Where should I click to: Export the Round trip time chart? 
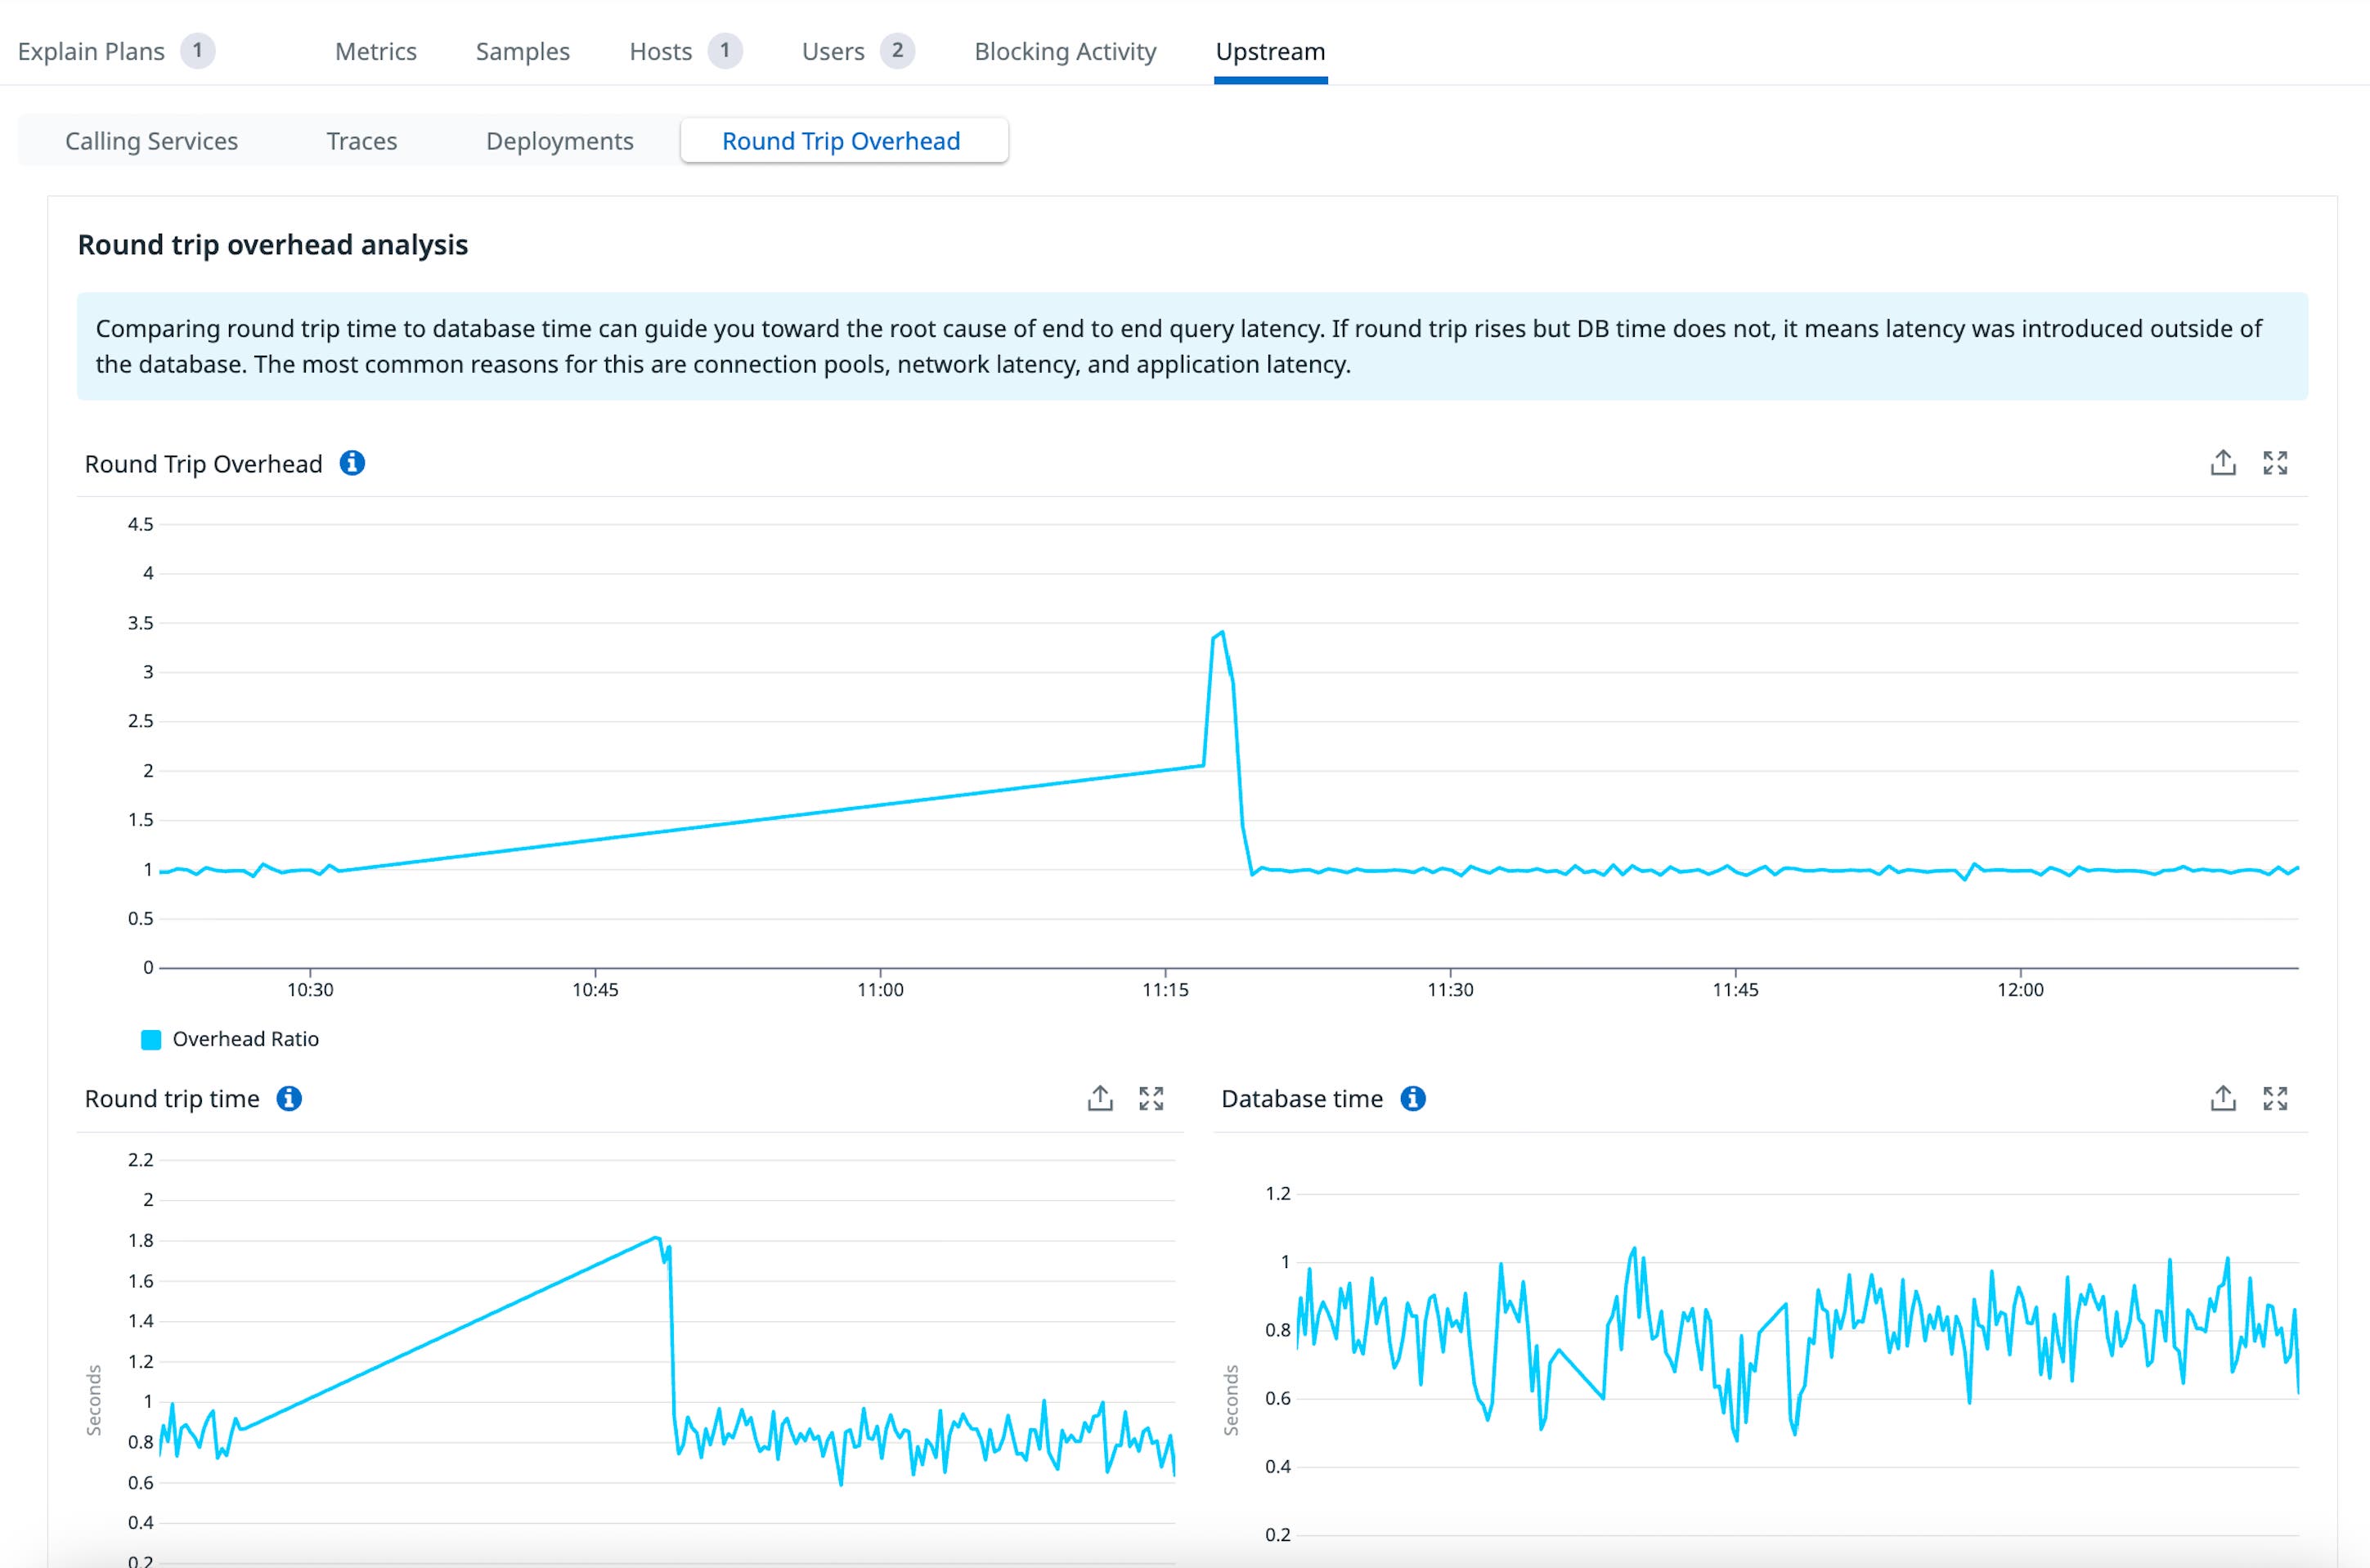tap(1101, 1098)
